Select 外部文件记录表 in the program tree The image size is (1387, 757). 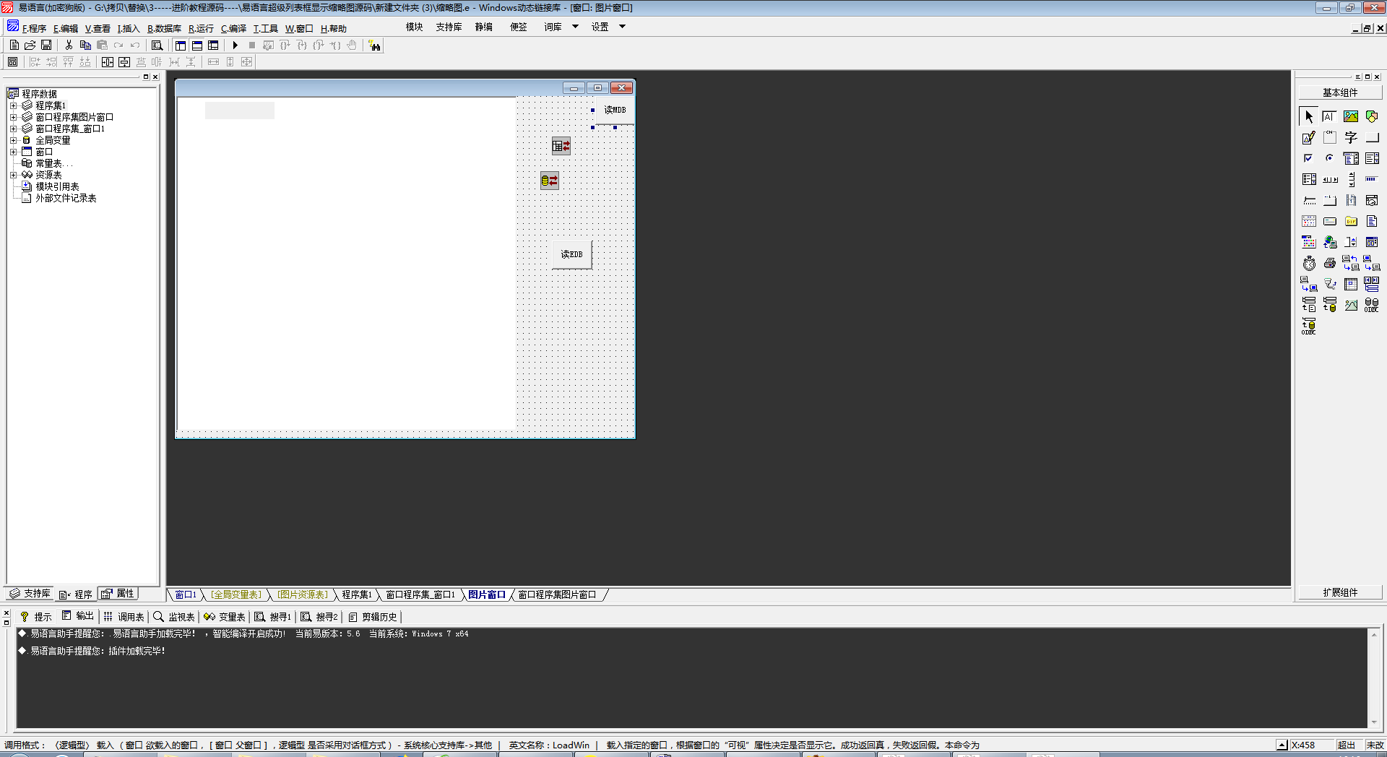[x=66, y=198]
